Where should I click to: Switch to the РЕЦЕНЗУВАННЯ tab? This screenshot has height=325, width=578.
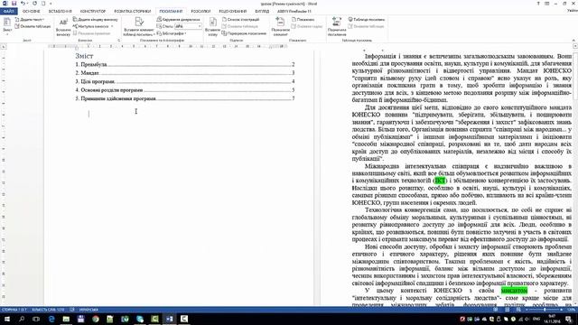click(x=233, y=12)
